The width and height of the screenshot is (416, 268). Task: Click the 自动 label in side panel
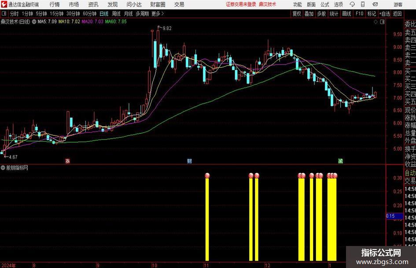click(x=410, y=173)
